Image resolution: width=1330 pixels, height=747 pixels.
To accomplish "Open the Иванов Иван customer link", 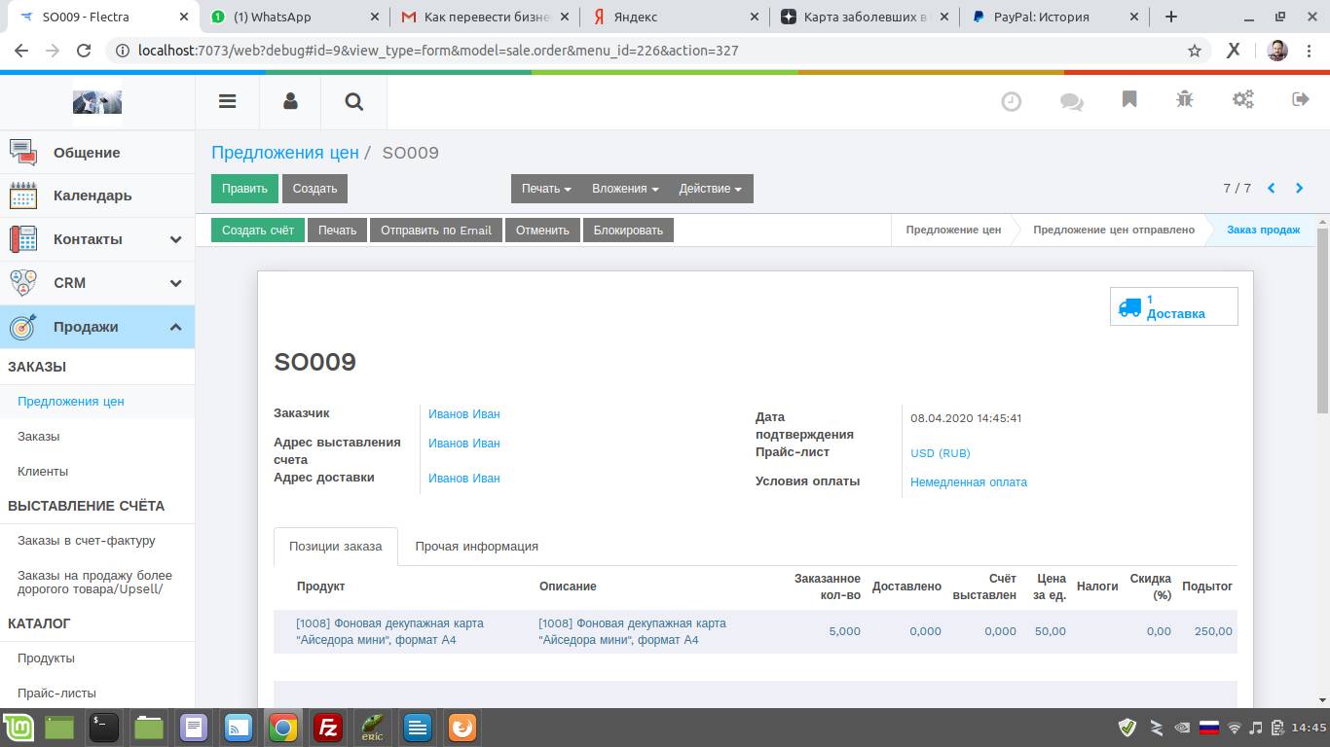I will click(x=464, y=414).
